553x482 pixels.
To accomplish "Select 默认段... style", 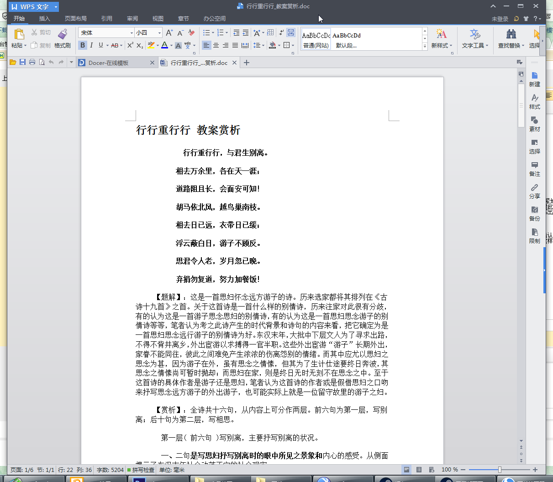I will click(346, 39).
